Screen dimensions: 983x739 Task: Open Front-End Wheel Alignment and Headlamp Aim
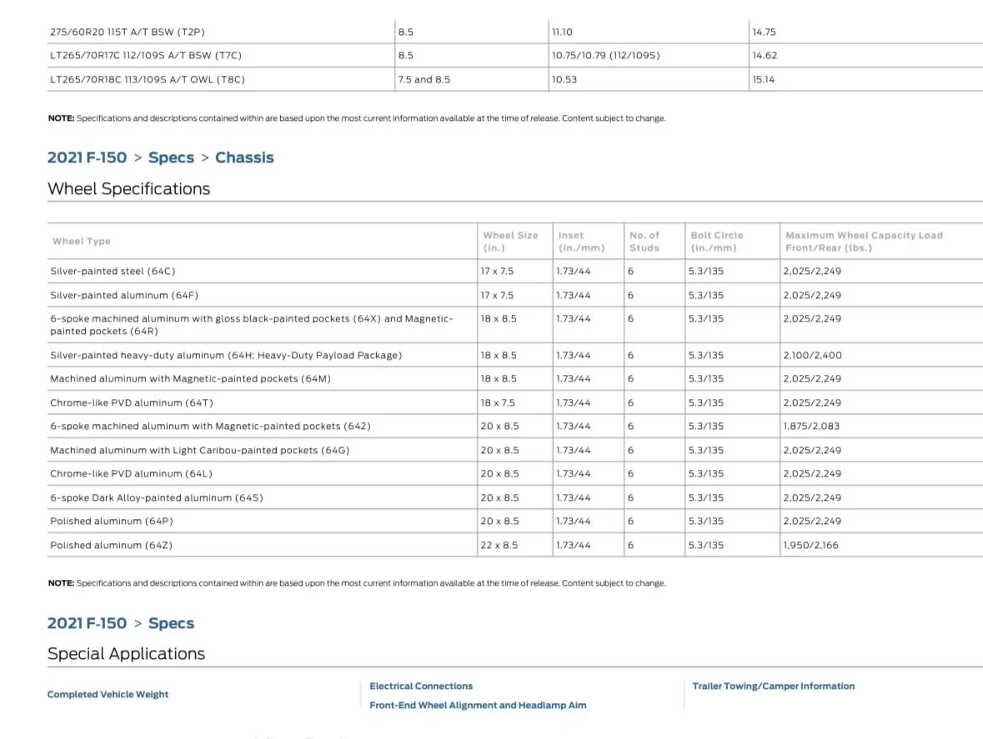(x=478, y=705)
